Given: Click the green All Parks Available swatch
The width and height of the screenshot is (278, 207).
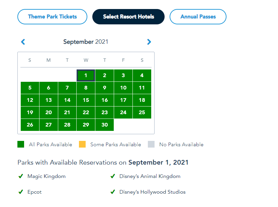Looking at the screenshot, I should pos(21,144).
